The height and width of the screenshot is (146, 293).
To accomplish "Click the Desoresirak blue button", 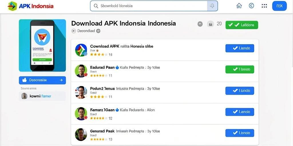I will point(42,80).
